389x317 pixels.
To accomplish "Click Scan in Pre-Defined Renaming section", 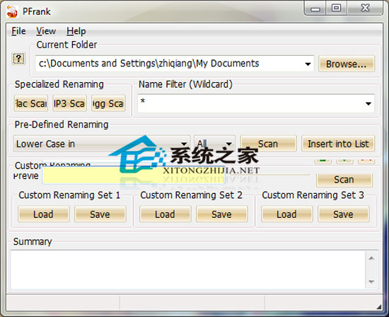I will point(268,144).
